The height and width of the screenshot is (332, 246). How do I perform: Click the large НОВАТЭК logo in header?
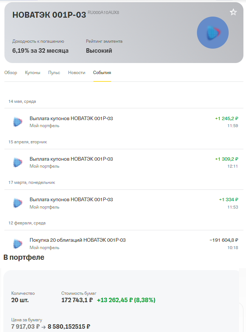[x=213, y=32]
